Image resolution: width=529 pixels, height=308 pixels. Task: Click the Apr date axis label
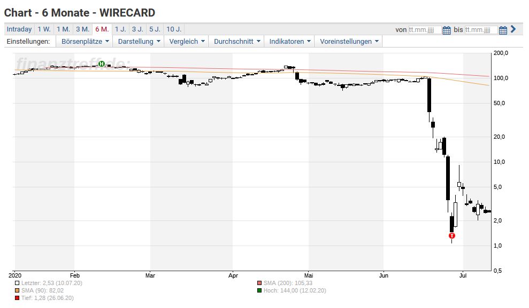click(x=233, y=275)
